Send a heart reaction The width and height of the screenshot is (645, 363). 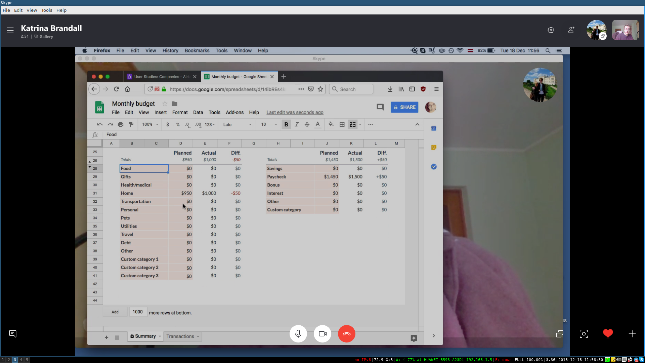tap(608, 333)
